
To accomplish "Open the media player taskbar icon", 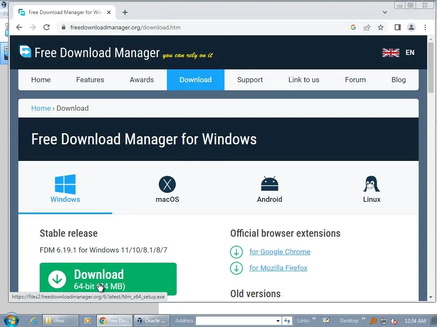I will 87,321.
